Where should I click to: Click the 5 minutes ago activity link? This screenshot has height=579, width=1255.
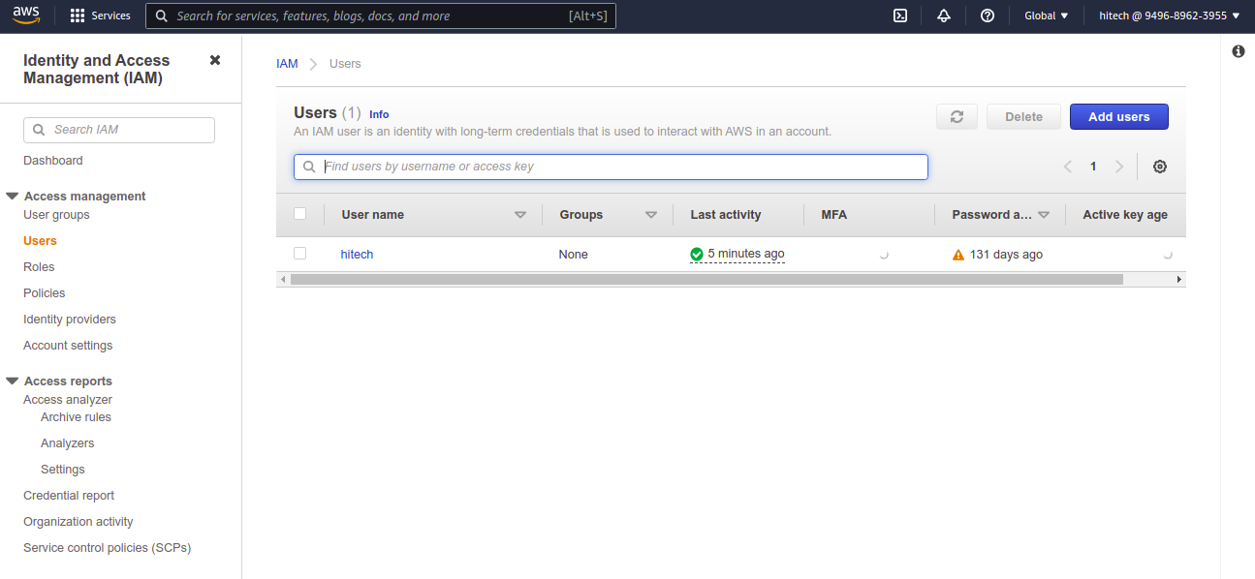click(745, 254)
